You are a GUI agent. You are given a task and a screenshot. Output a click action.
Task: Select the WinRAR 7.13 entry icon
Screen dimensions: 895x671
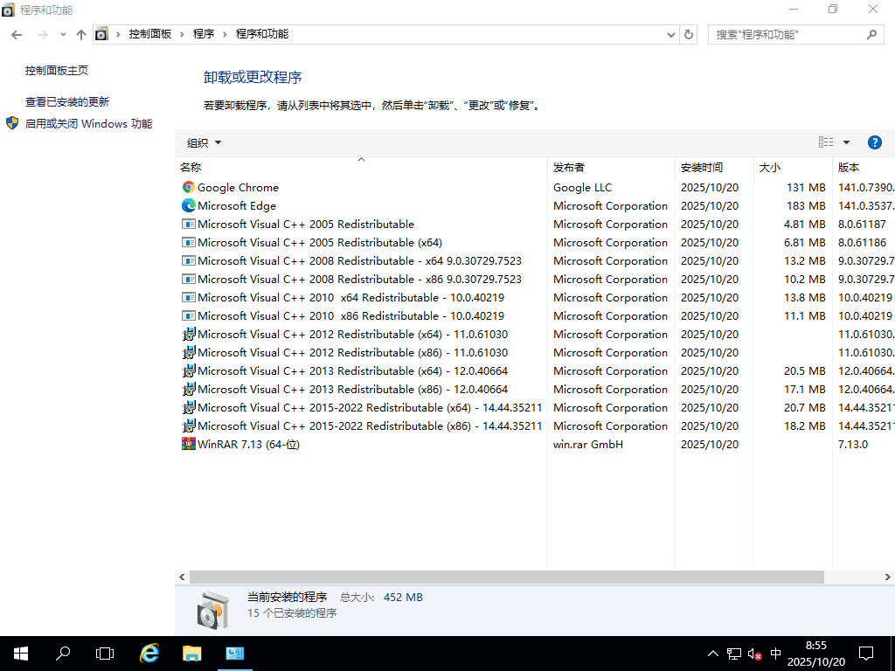tap(187, 444)
